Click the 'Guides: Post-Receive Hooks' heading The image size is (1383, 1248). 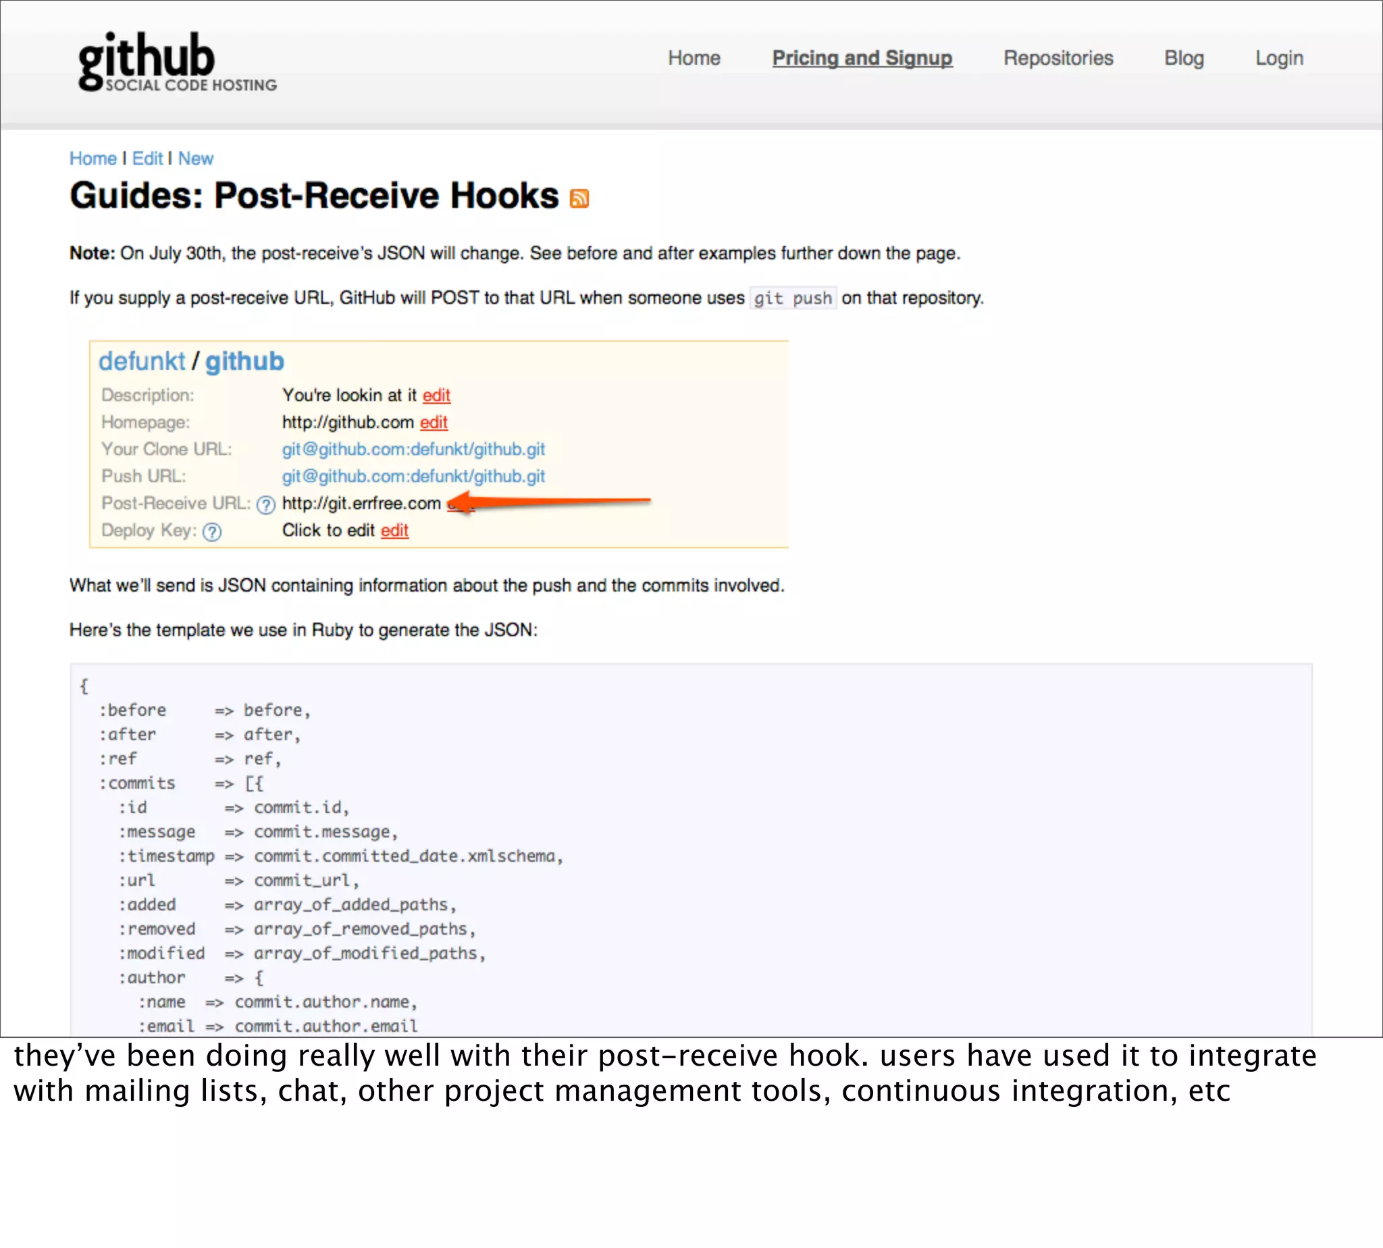click(x=314, y=195)
